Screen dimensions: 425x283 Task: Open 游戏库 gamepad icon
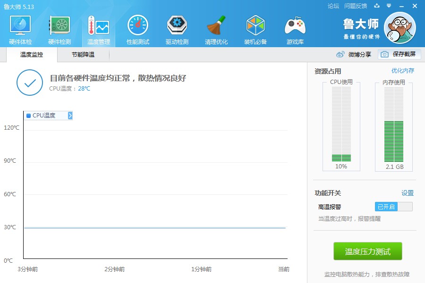click(295, 25)
